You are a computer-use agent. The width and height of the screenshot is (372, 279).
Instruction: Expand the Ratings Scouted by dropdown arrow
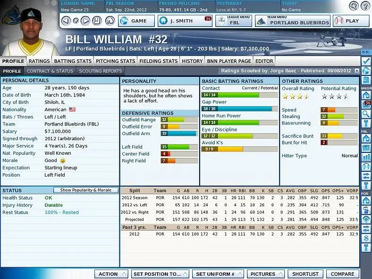(x=356, y=71)
